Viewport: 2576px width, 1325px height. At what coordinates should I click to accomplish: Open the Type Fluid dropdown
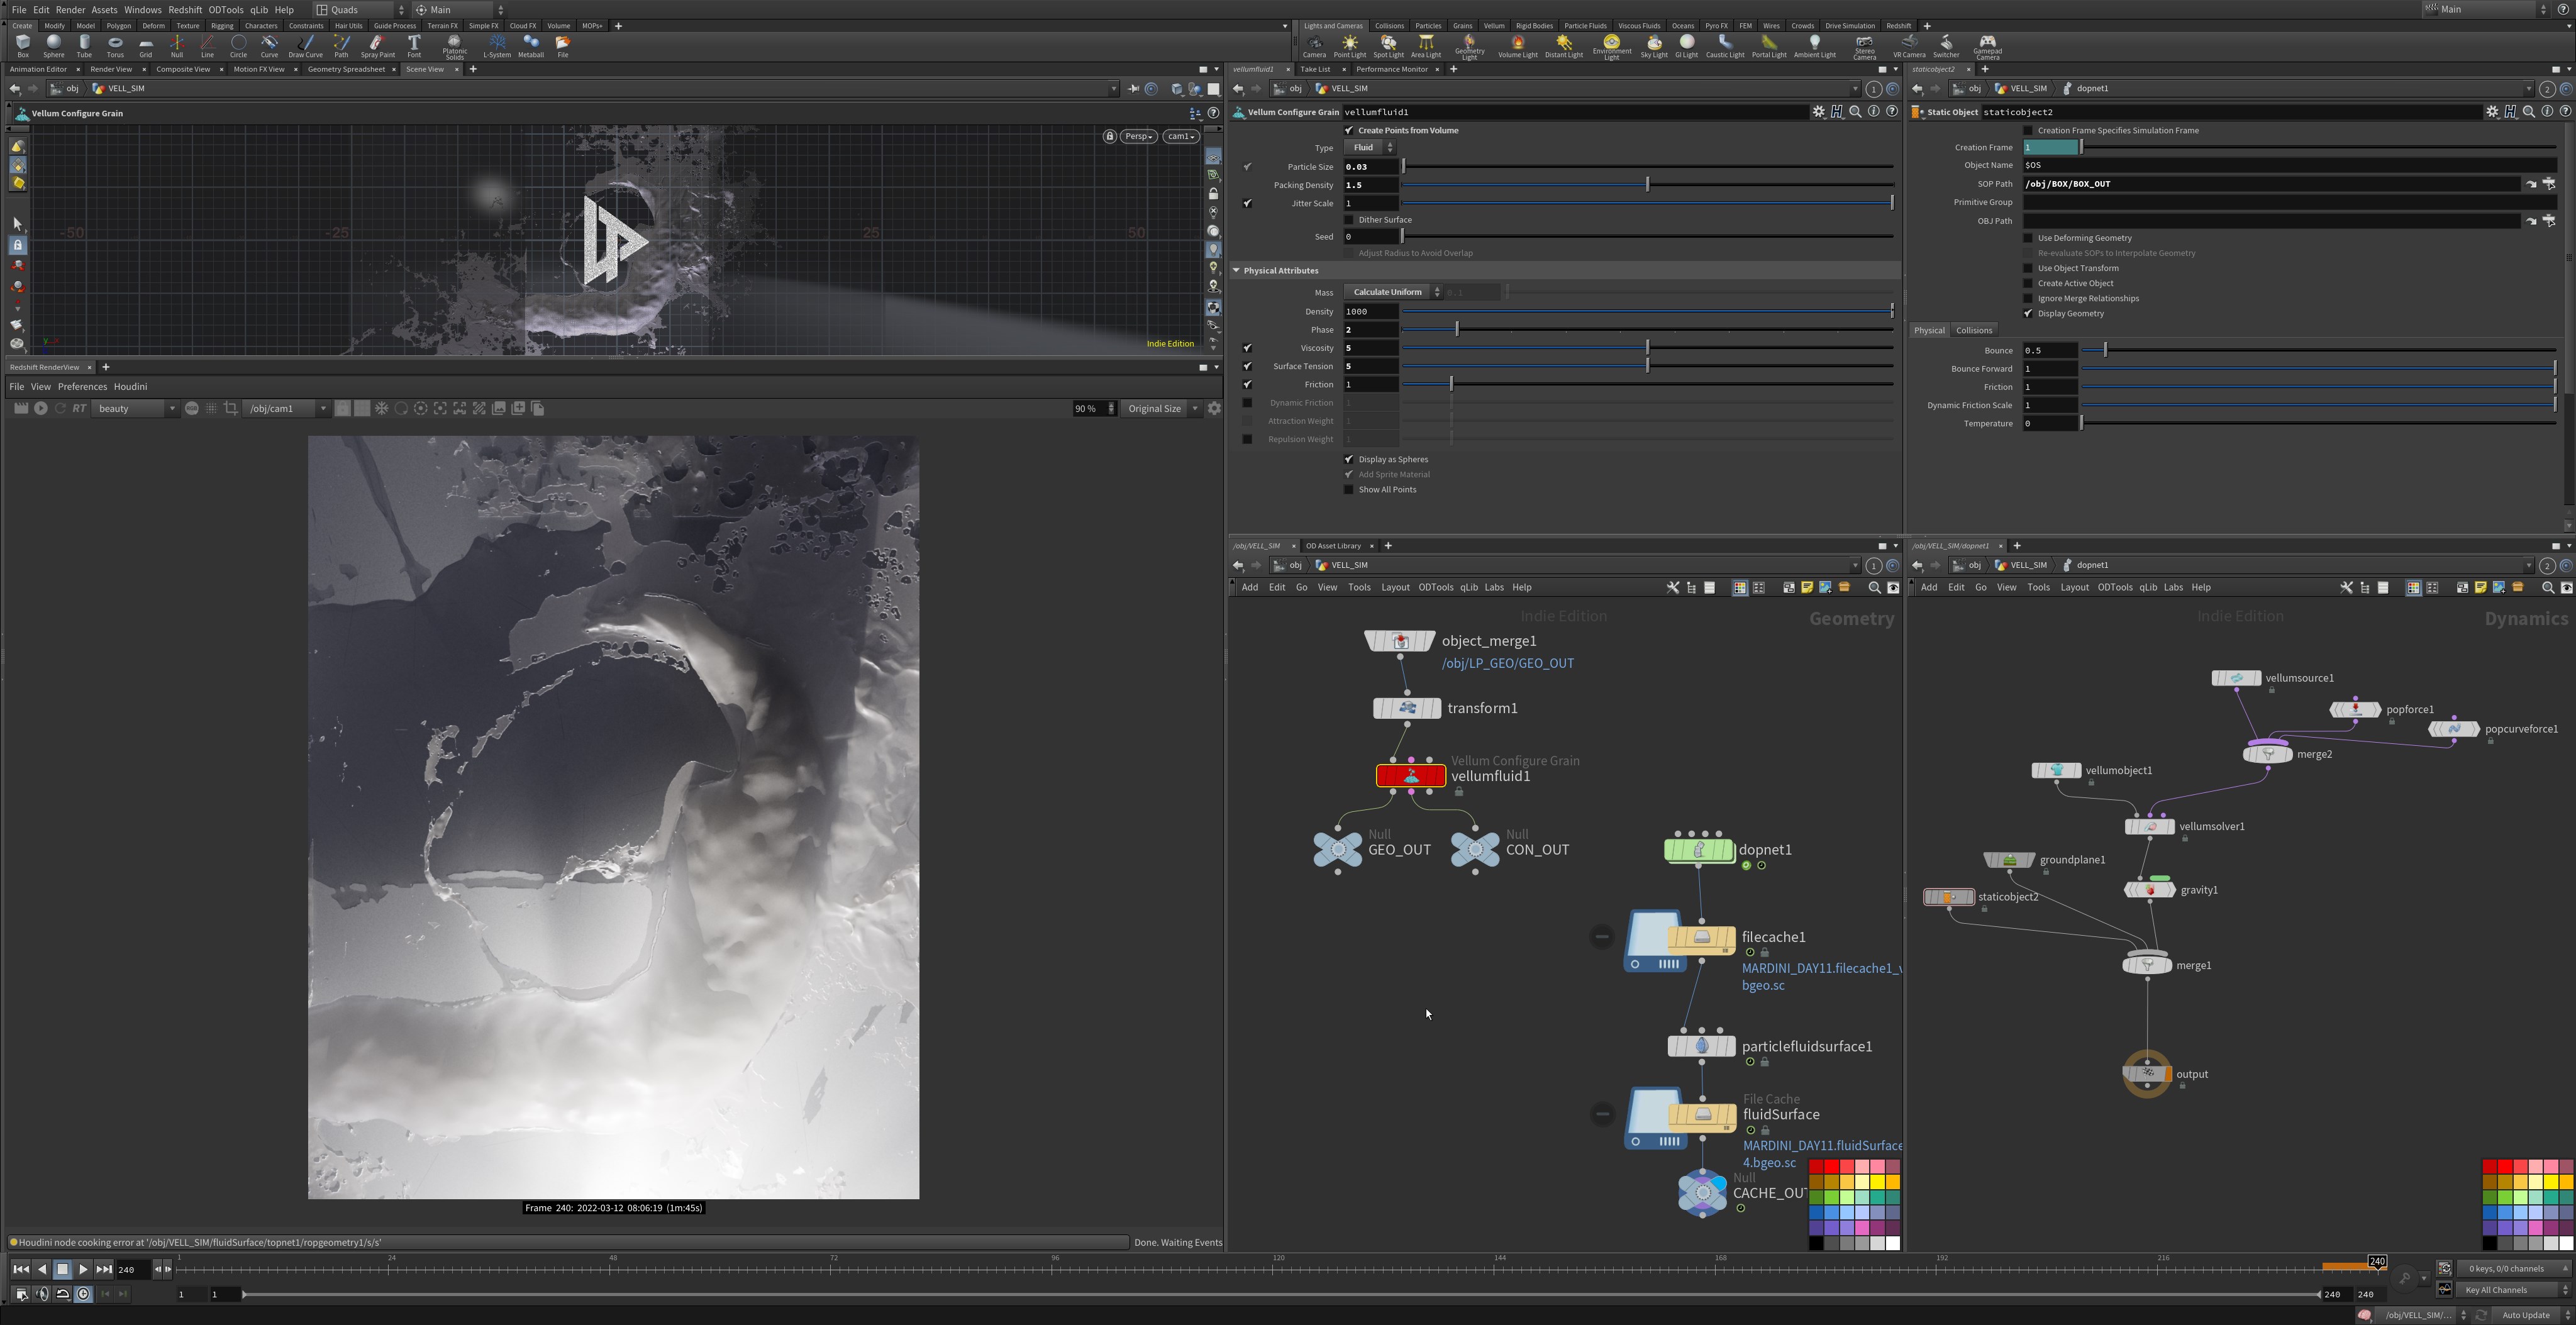coord(1370,148)
